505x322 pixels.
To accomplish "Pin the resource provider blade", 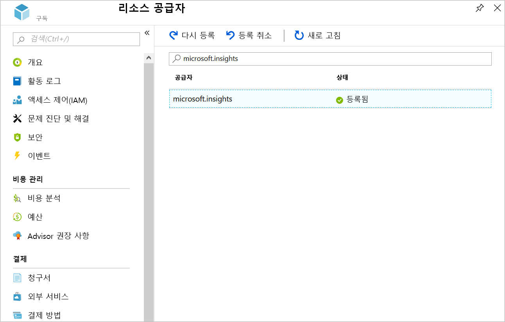I will pyautogui.click(x=480, y=8).
